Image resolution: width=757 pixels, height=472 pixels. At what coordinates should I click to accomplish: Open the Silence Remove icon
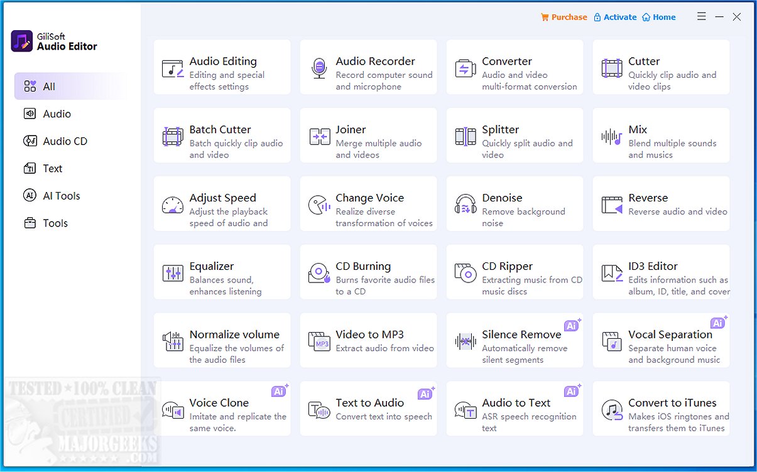point(465,341)
